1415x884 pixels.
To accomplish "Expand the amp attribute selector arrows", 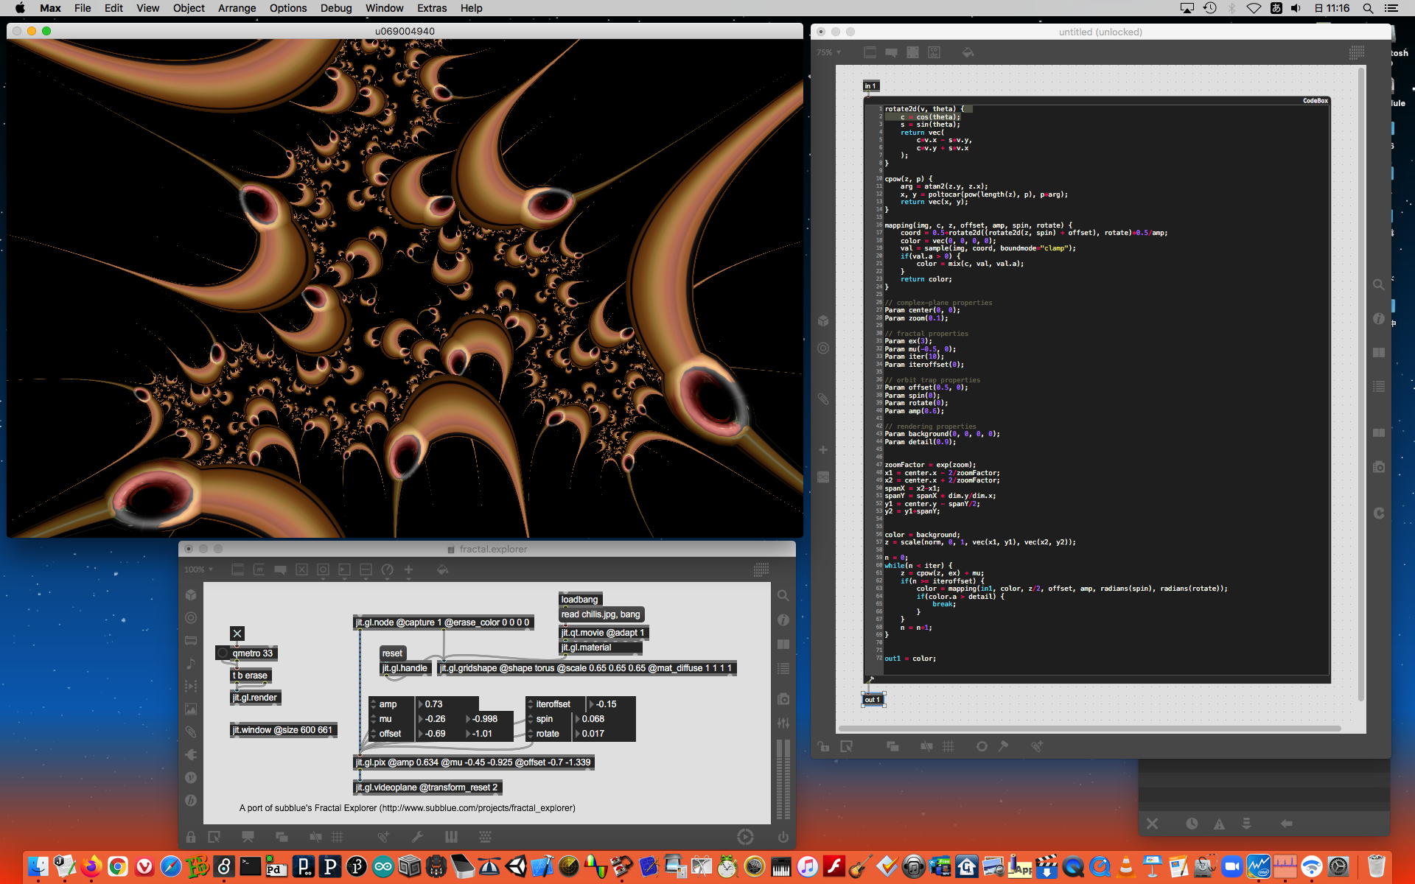I will (374, 704).
